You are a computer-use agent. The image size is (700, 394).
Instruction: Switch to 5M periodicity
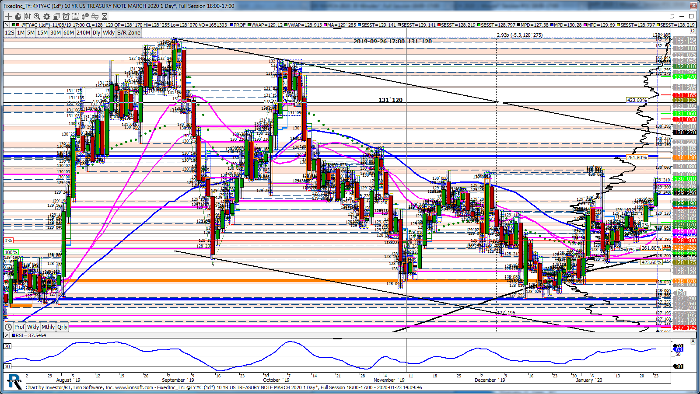click(x=31, y=32)
